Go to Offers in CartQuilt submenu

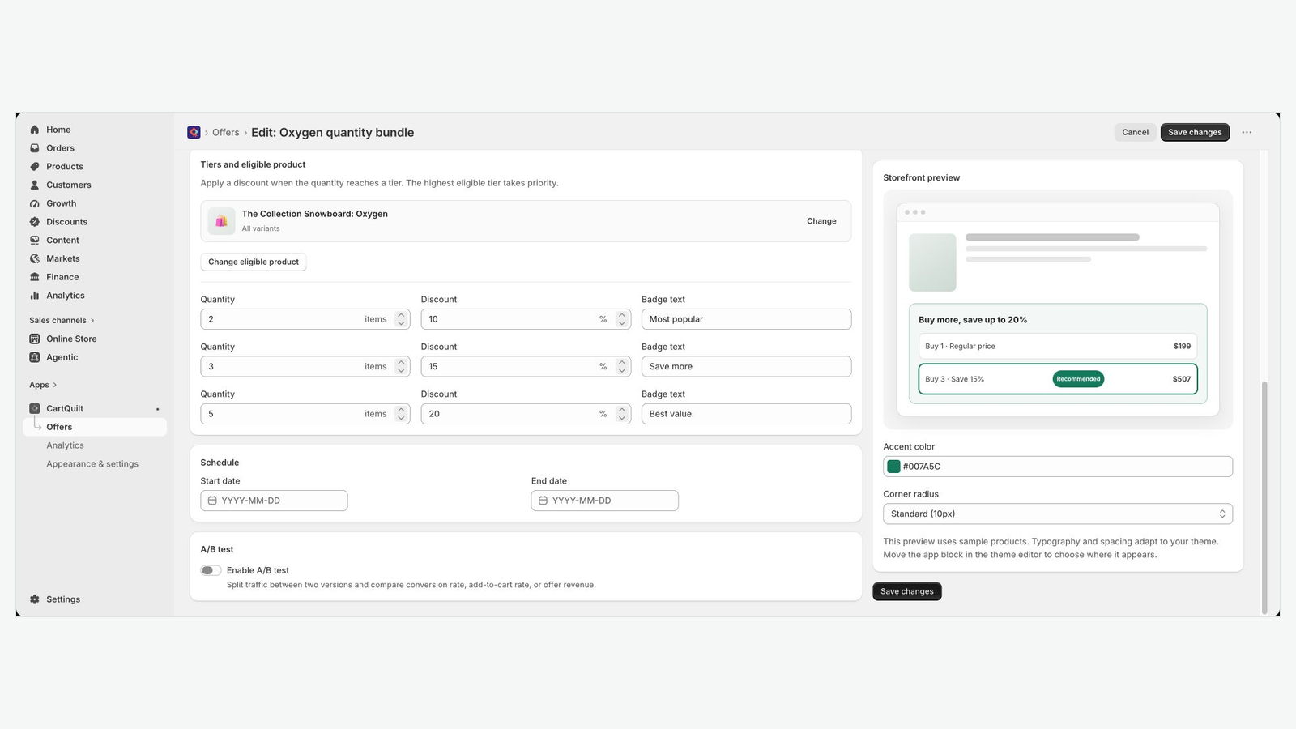pos(95,427)
